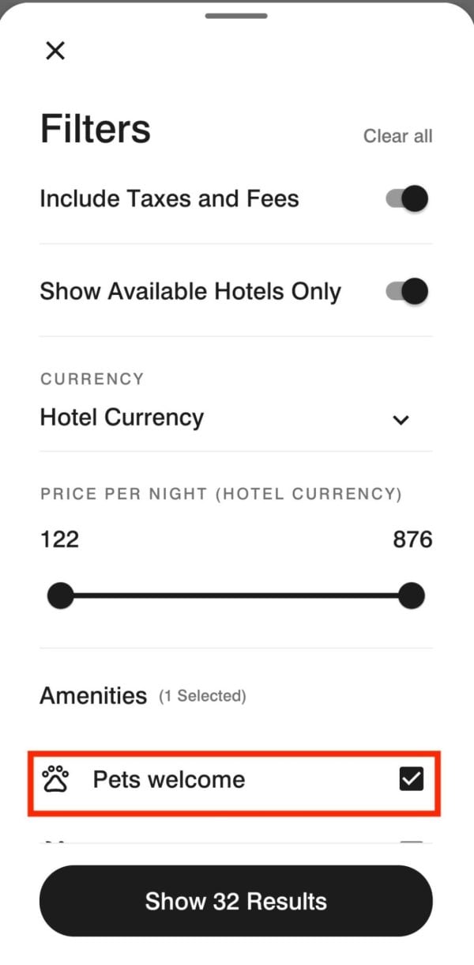Viewport: 474px width, 965px height.
Task: Click the Include Taxes and Fees label
Action: point(169,199)
